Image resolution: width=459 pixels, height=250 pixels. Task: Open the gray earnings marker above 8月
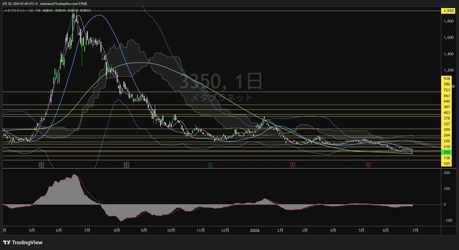(127, 165)
